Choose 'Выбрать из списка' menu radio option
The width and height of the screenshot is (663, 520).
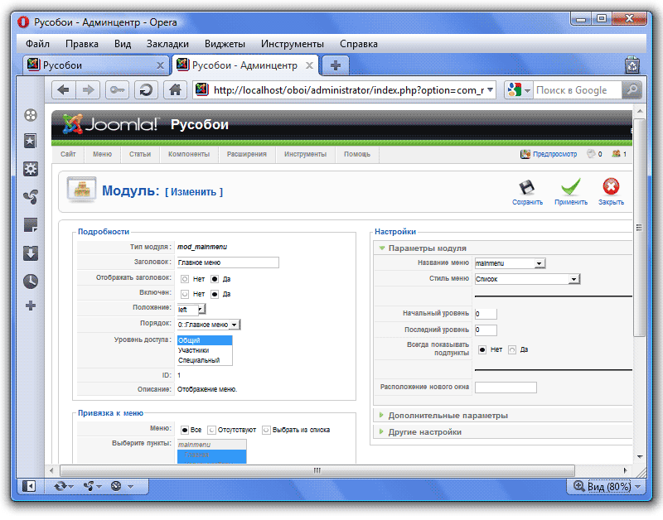click(x=267, y=430)
